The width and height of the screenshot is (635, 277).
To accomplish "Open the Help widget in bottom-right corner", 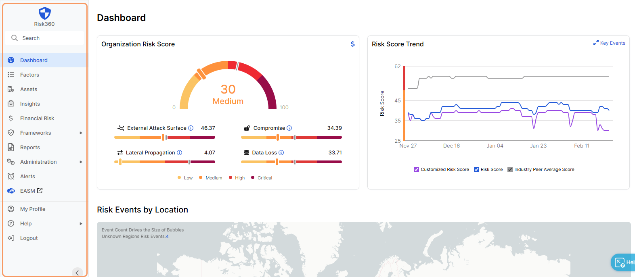I will tap(622, 262).
